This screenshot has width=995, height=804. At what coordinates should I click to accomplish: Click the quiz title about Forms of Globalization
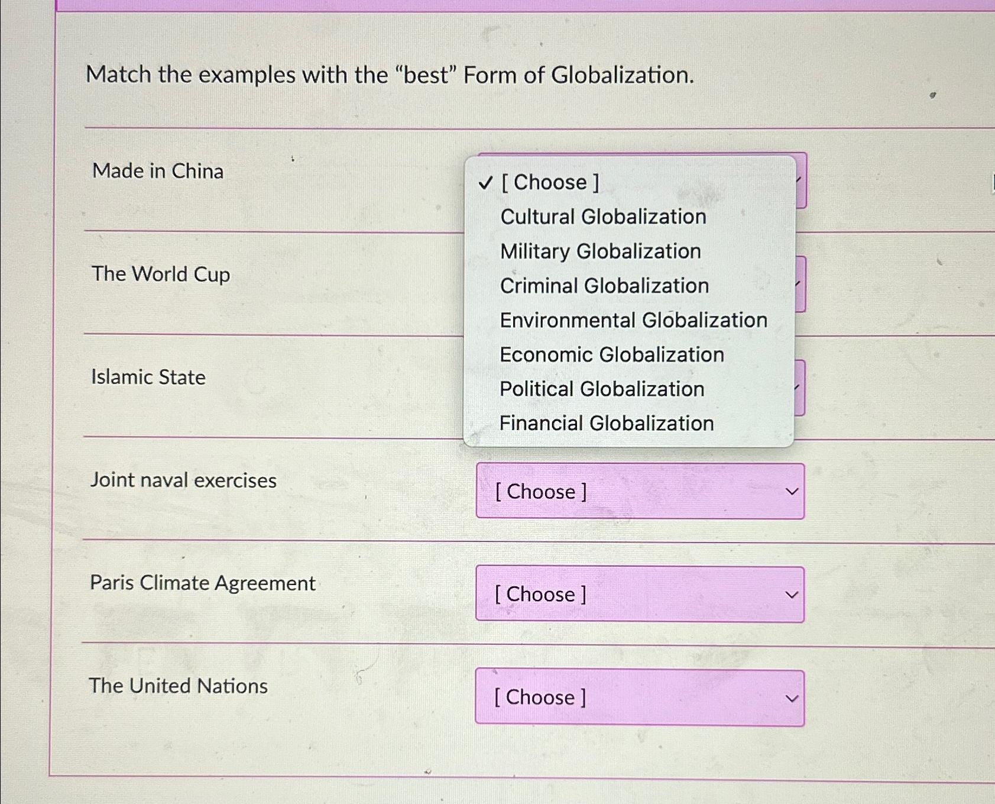(390, 75)
